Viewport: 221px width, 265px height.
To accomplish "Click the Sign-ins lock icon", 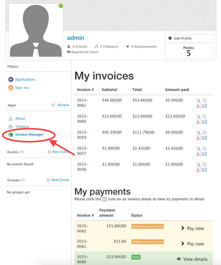I will point(11,88).
